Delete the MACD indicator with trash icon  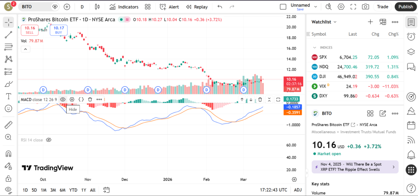point(90,99)
